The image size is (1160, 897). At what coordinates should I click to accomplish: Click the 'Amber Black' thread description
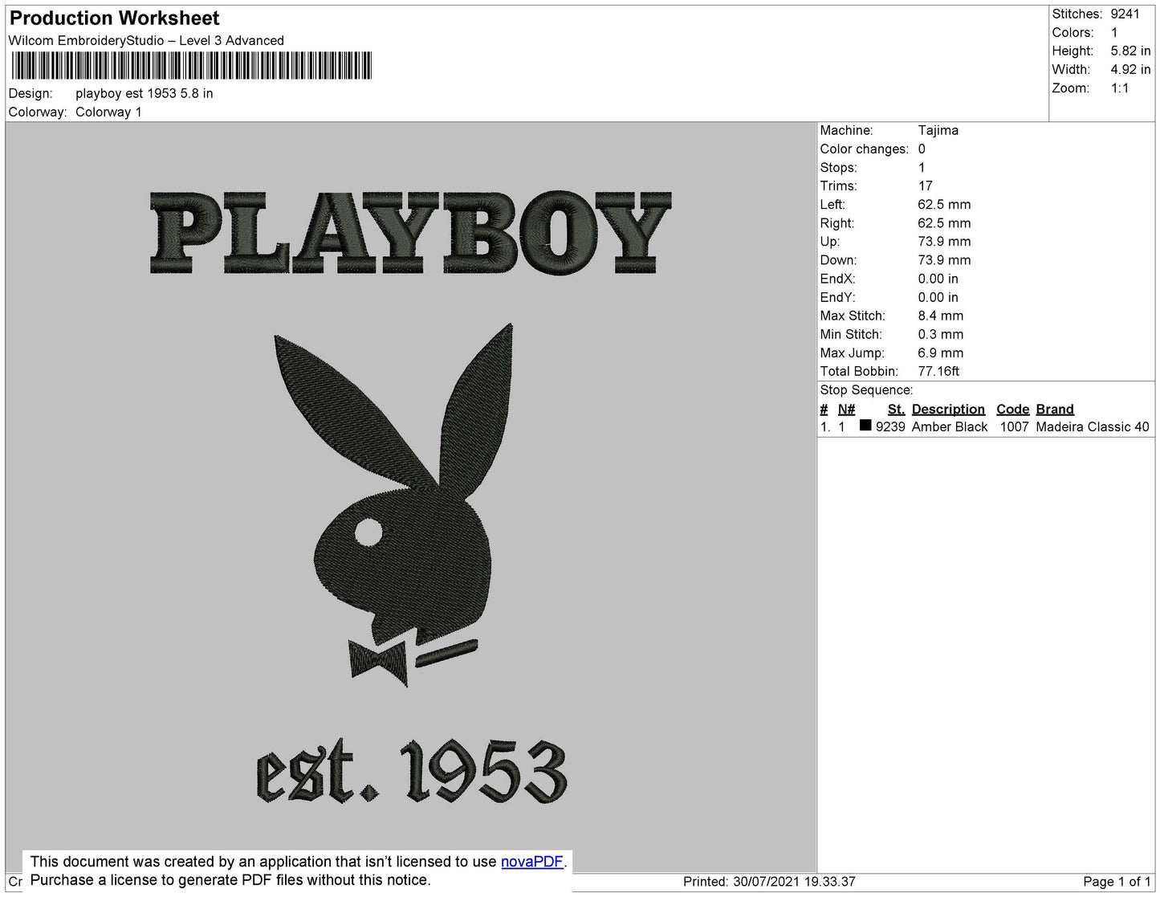click(950, 426)
